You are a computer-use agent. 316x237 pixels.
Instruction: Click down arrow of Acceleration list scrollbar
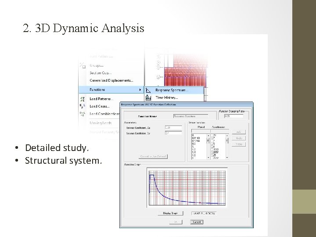tap(227, 158)
